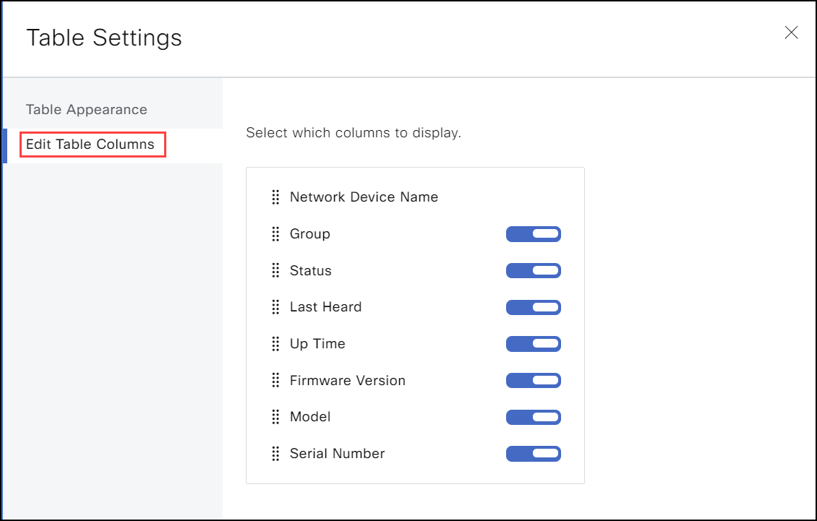Screen dimensions: 817x521
Task: Click the Model row drag handle
Action: coord(275,417)
